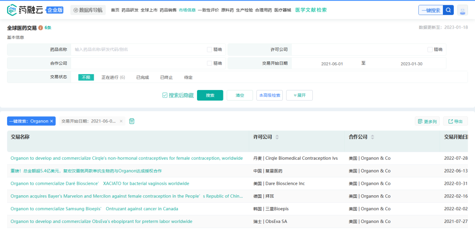The image size is (475, 230).
Task: Open the 数据库导航 navigation menu
Action: point(87,10)
